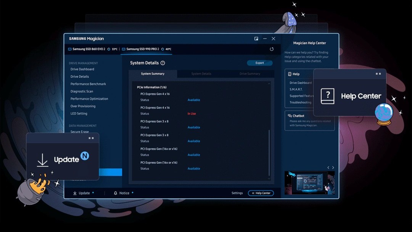Screen dimensions: 412x232
Task: Click the refresh icon beside the drive tabs
Action: point(272,49)
